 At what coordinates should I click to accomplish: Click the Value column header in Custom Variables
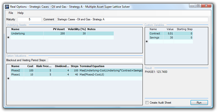pyautogui.click(x=170, y=29)
